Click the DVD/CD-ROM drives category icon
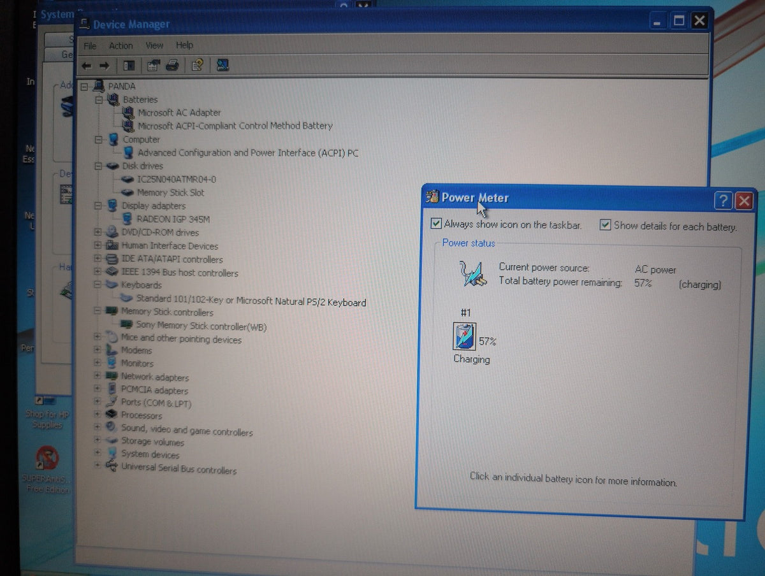765x576 pixels. tap(112, 233)
